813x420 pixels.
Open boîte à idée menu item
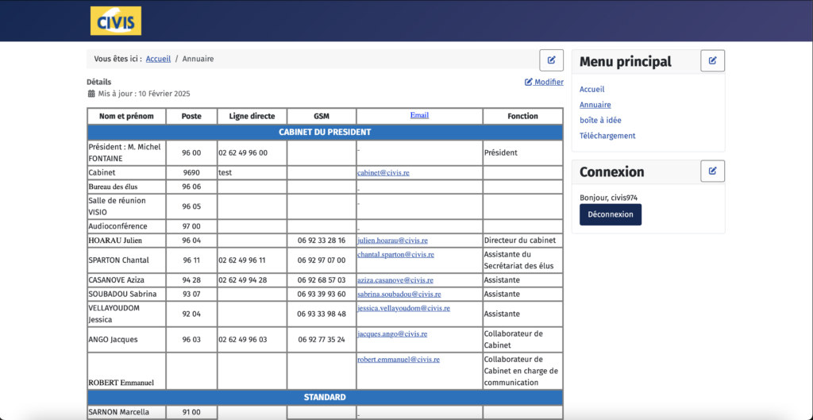[x=600, y=121]
